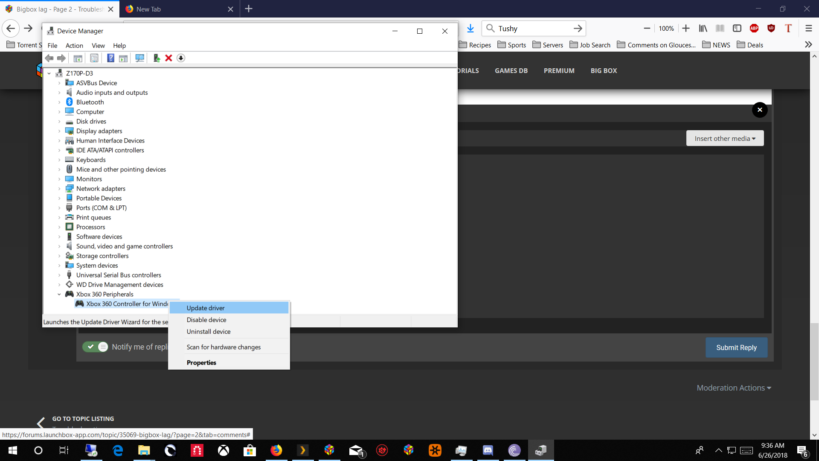Click Windows Start button

click(x=13, y=450)
